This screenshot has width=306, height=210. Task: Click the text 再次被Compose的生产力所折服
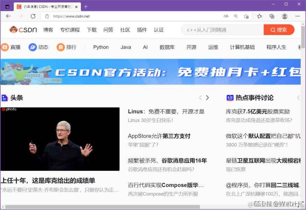pyautogui.click(x=163, y=194)
